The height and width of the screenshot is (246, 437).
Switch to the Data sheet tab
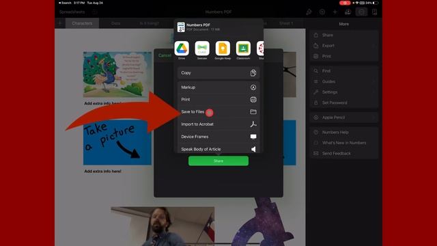(115, 23)
